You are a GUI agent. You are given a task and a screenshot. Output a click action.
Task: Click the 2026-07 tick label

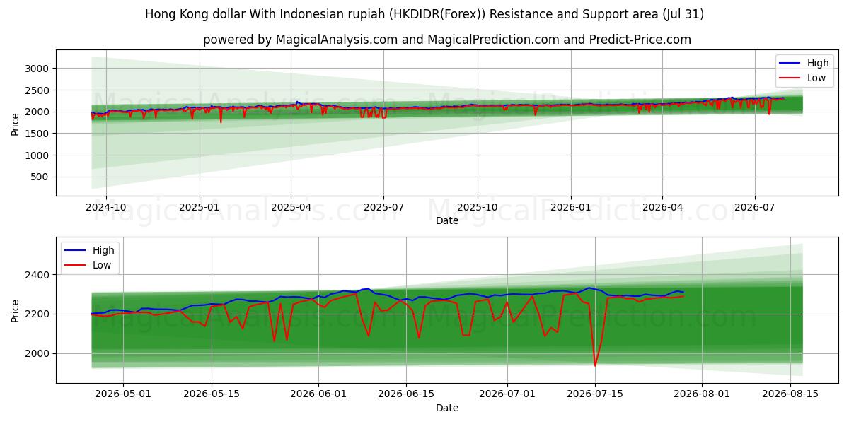coord(755,207)
